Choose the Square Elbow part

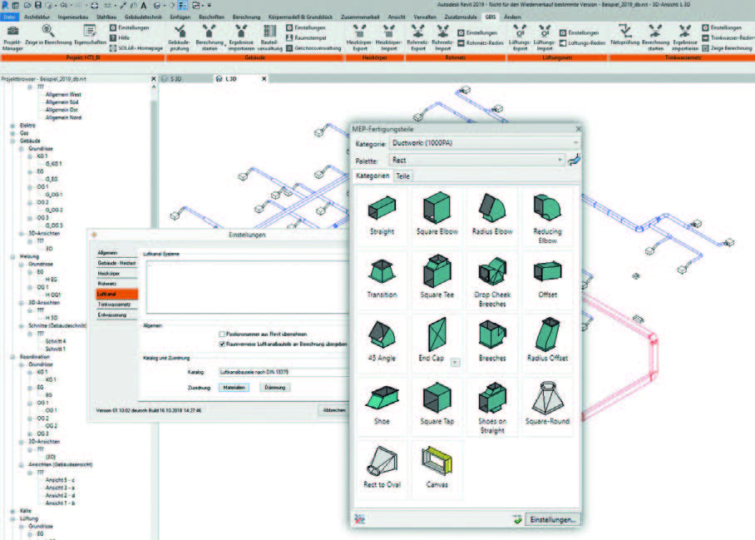point(437,216)
